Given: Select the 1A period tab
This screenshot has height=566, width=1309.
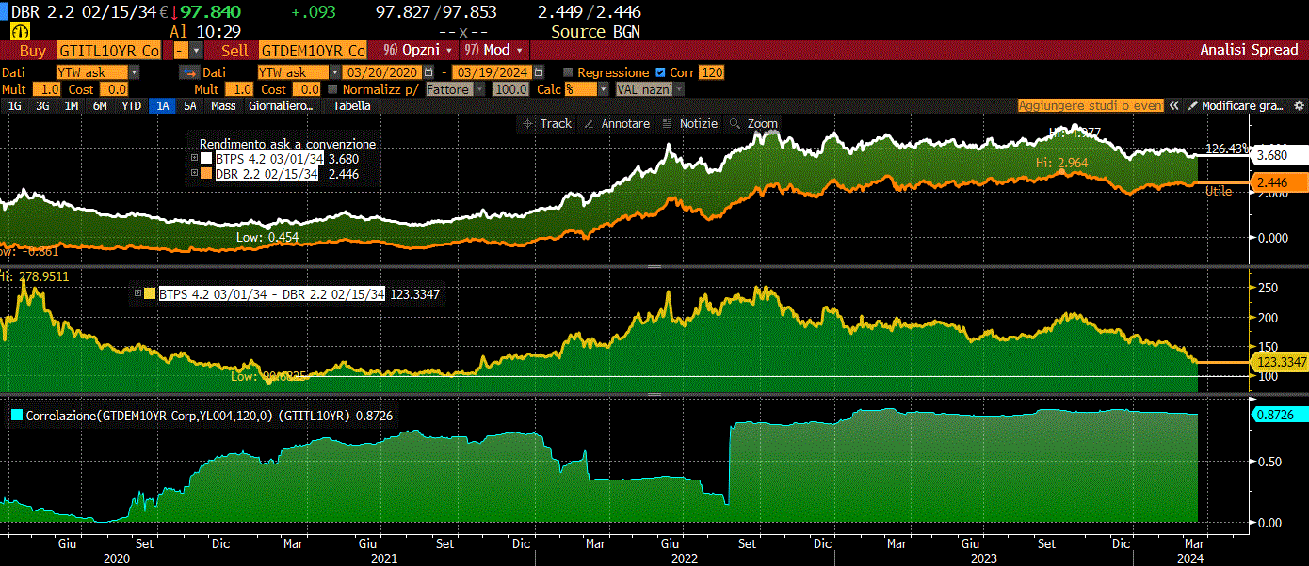Looking at the screenshot, I should (163, 106).
